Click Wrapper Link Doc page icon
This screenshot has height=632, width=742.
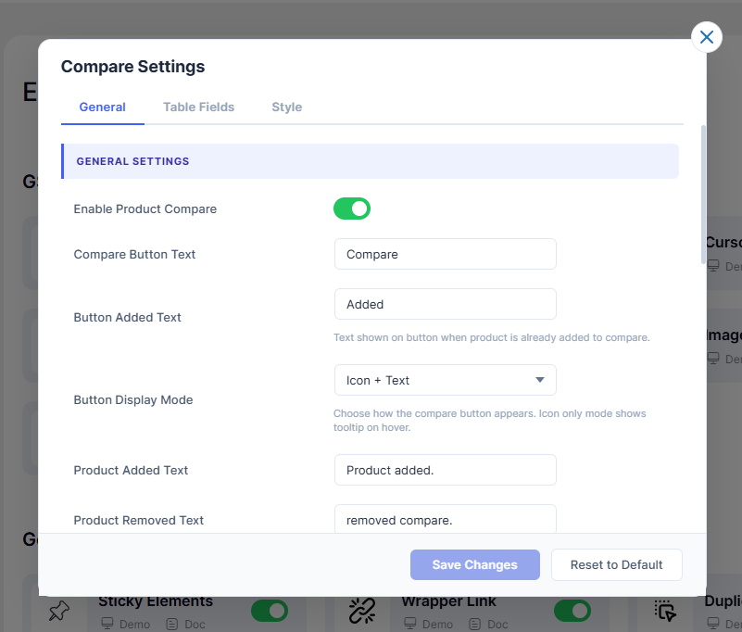click(x=474, y=625)
